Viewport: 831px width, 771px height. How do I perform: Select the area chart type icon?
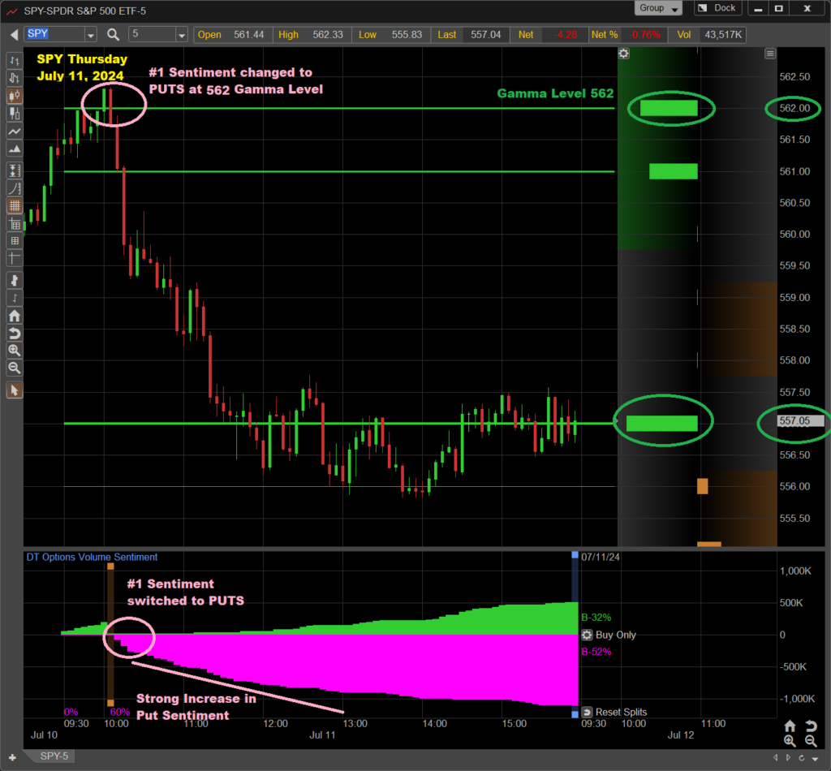coord(14,149)
